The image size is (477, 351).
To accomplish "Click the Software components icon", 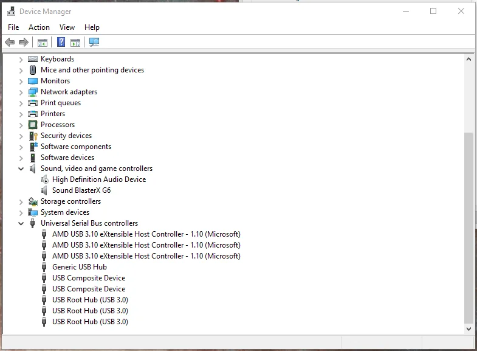I will tap(33, 147).
